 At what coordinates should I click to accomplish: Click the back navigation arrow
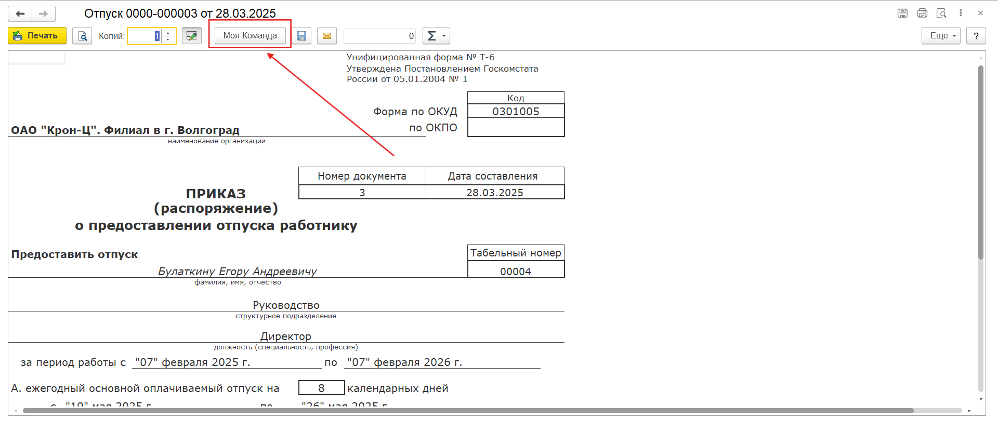[20, 13]
